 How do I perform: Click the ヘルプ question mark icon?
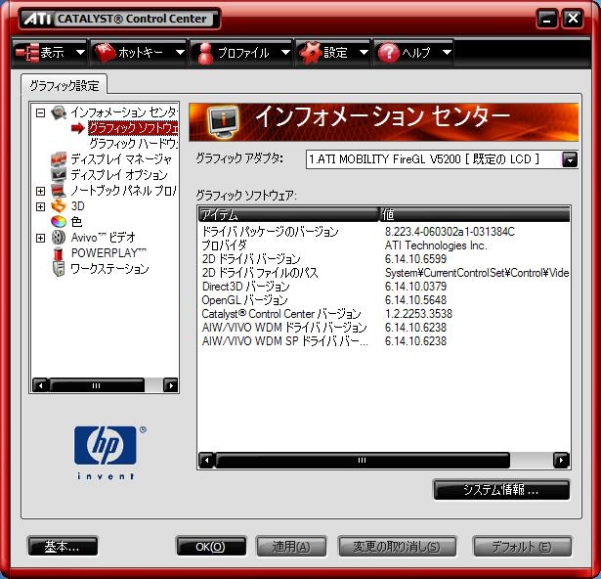tap(388, 53)
